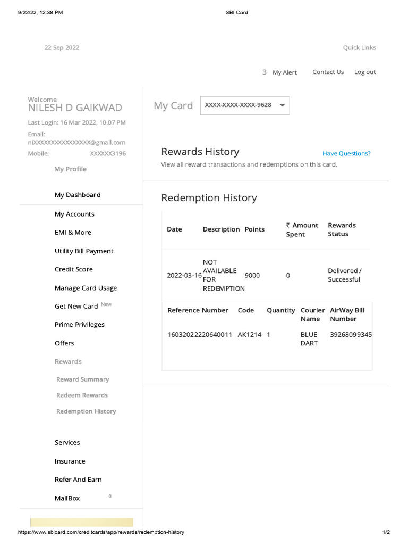408x545 pixels.
Task: Select Credit Score
Action: point(73,269)
